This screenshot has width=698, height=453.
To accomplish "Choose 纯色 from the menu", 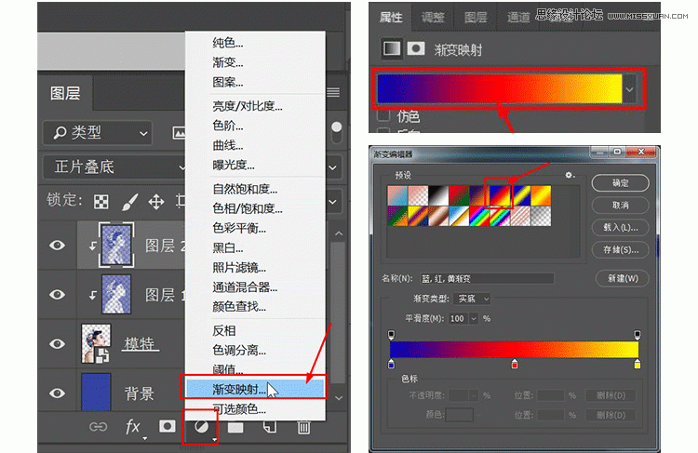I will point(228,43).
